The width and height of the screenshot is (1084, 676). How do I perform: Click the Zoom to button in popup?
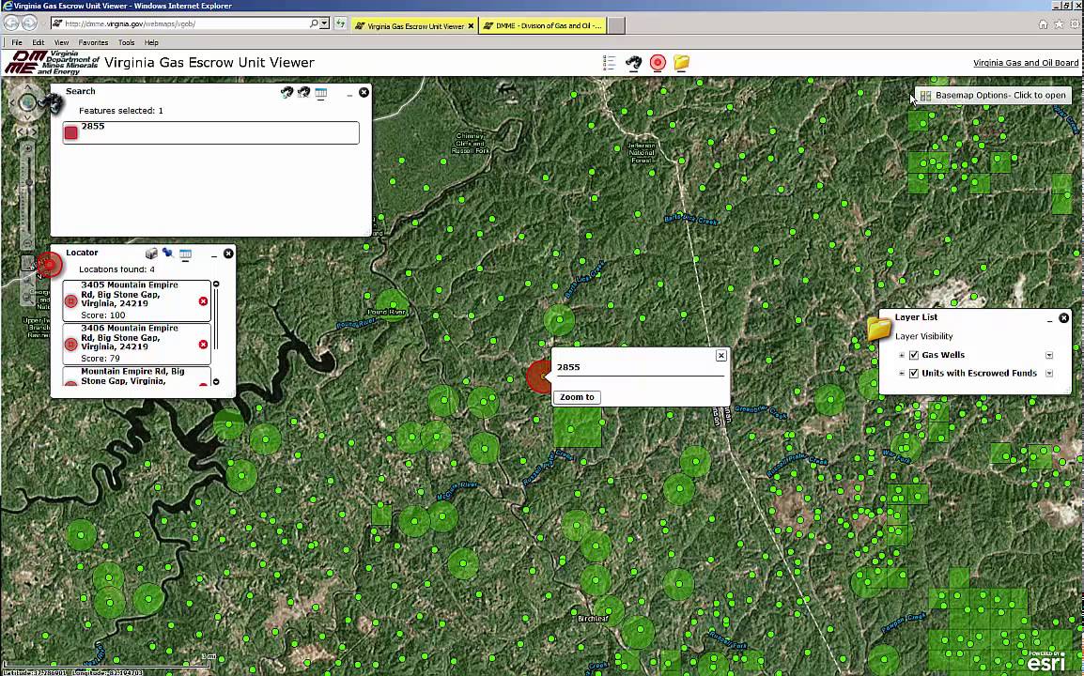577,397
